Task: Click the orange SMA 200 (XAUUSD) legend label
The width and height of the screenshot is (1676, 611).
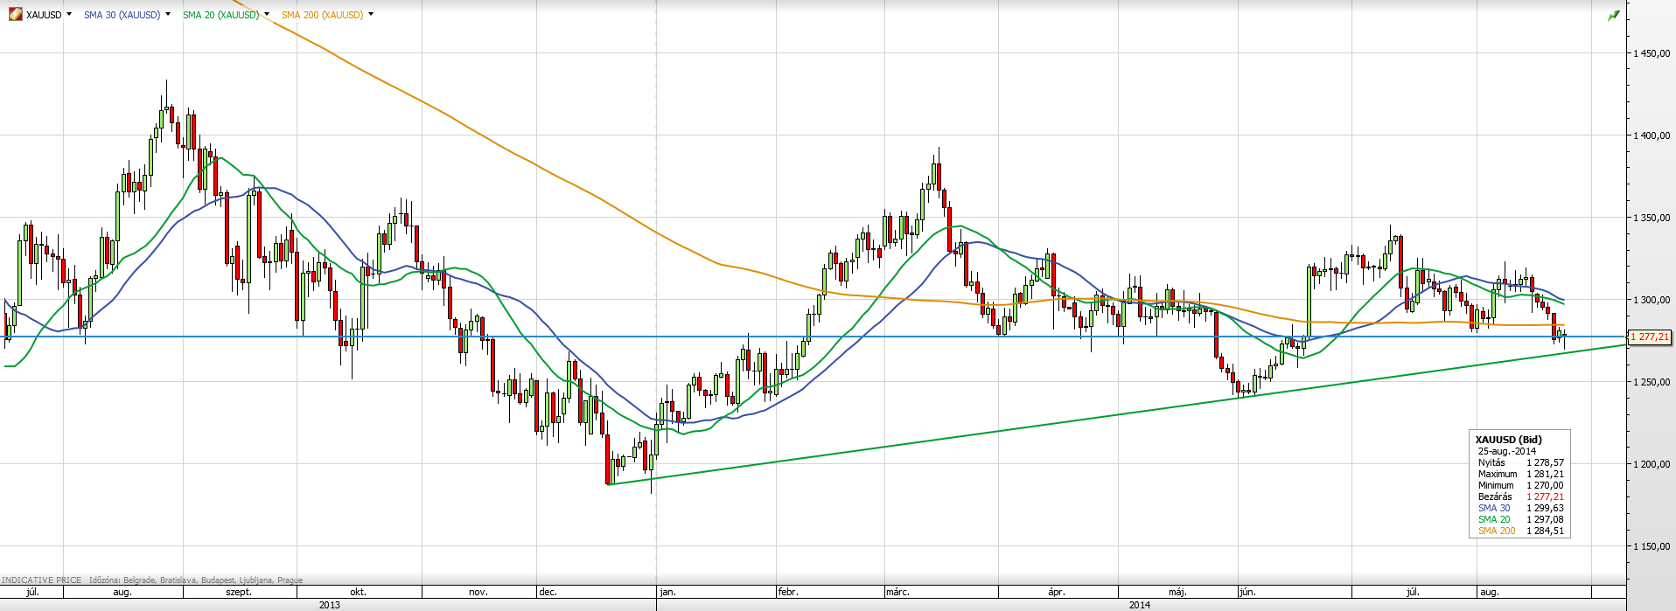Action: click(x=323, y=15)
